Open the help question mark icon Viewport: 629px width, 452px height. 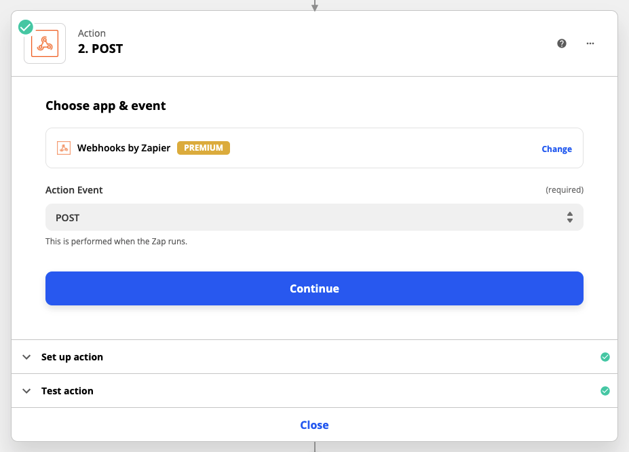562,43
